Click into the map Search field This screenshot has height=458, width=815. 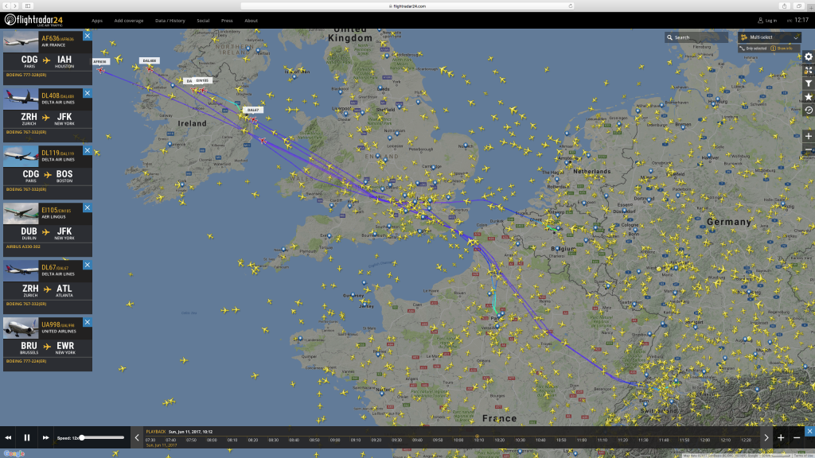click(x=696, y=37)
